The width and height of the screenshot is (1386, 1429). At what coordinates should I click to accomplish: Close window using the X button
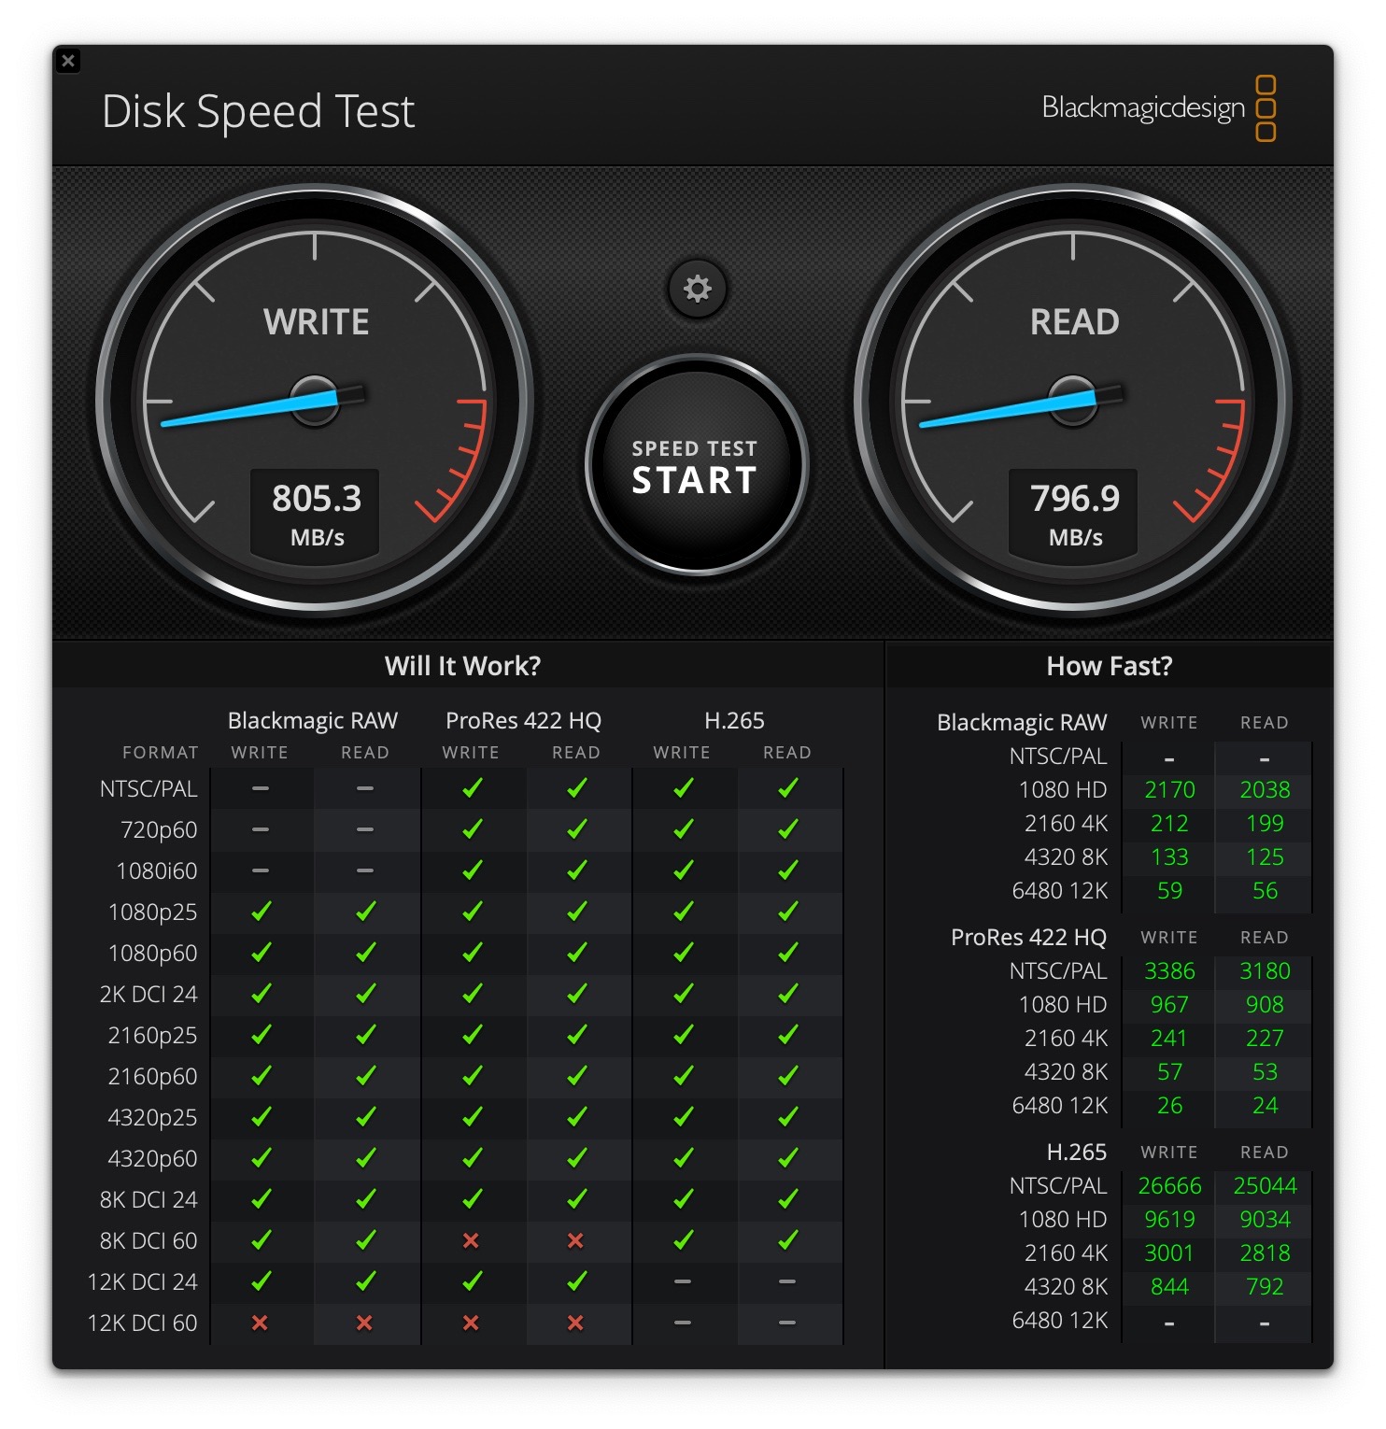pyautogui.click(x=68, y=62)
